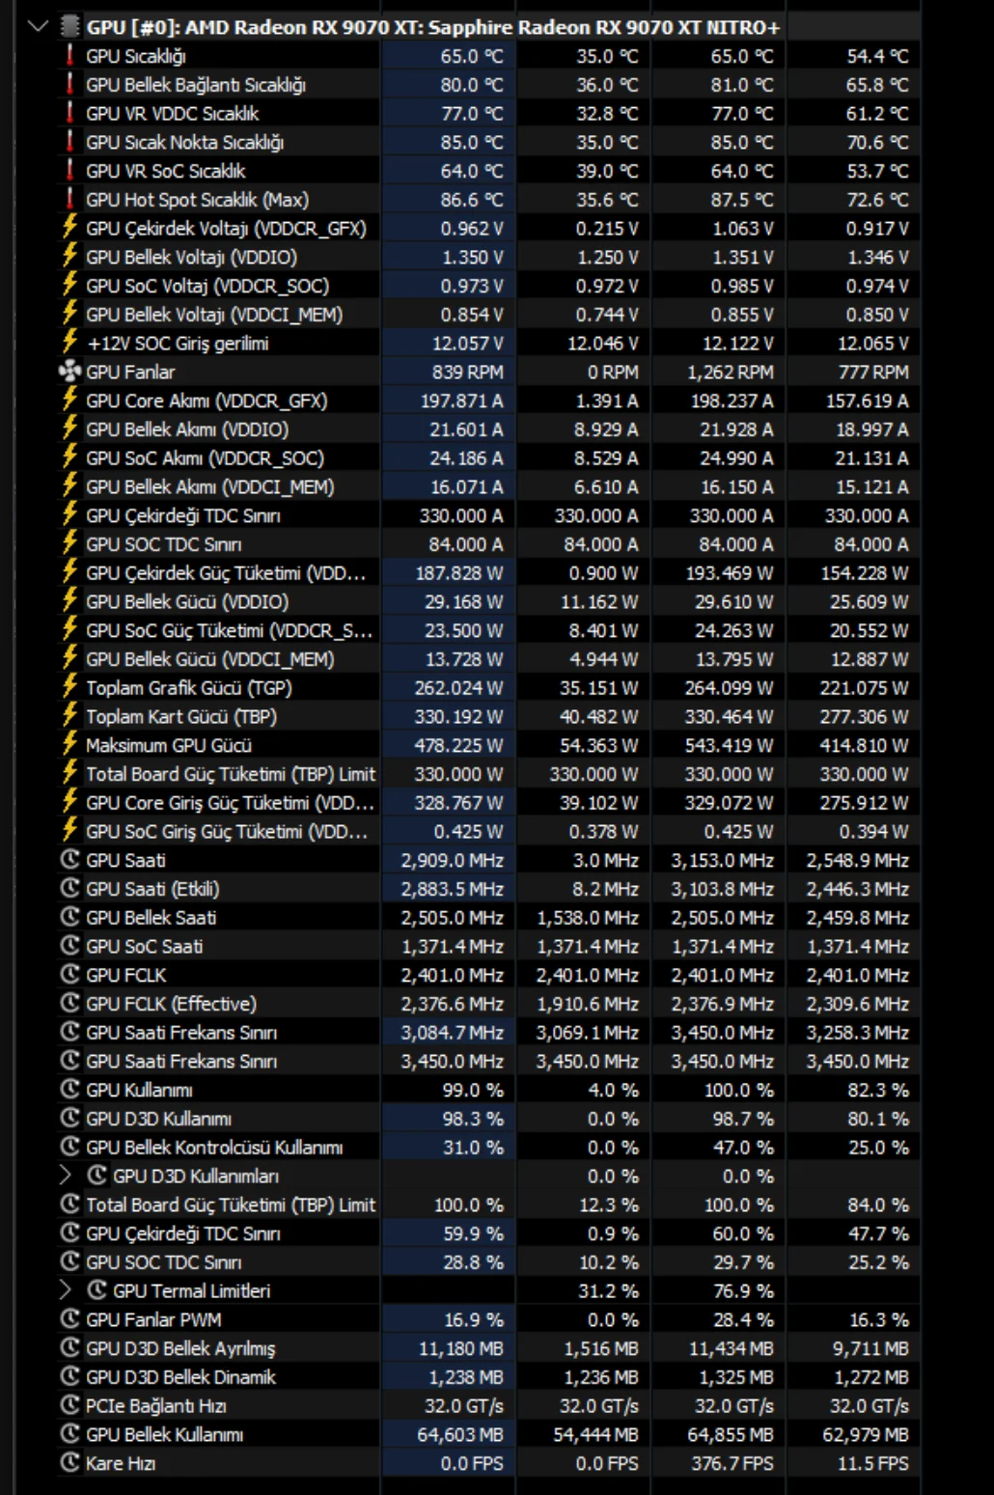Click the current value 65.0 °C of GPU Sıcaklığı

[472, 56]
